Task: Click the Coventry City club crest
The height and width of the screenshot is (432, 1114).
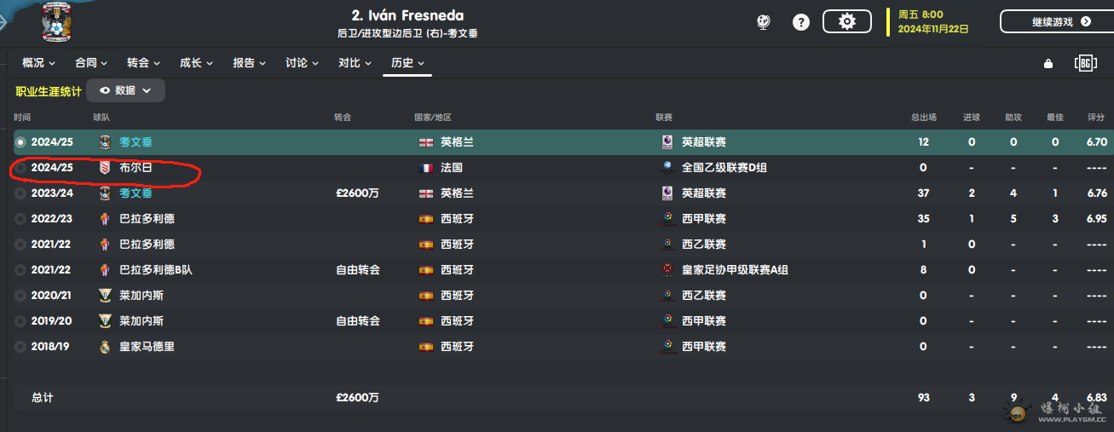Action: point(58,22)
